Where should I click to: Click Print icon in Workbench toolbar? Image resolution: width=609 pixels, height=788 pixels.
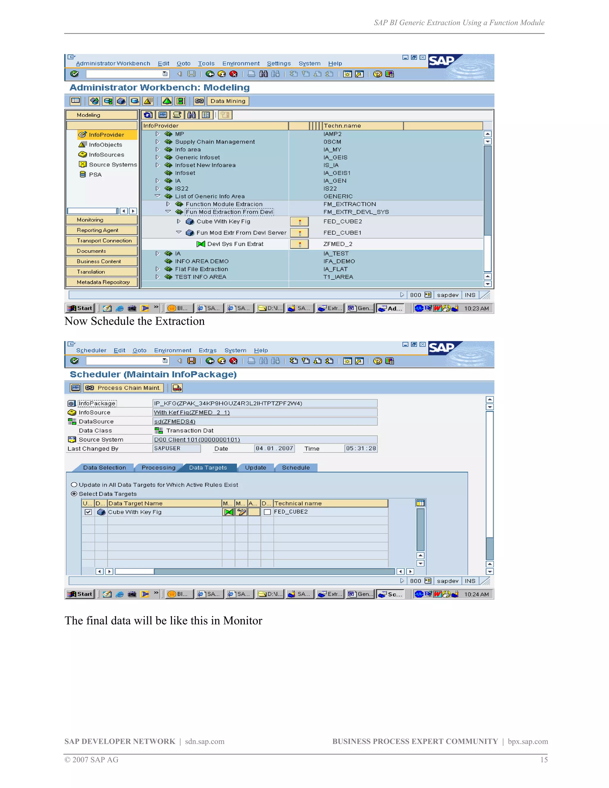(x=252, y=74)
